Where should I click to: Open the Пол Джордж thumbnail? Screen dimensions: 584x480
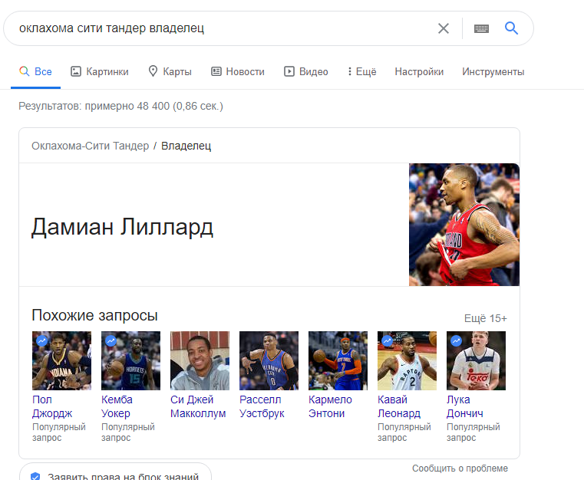point(61,360)
